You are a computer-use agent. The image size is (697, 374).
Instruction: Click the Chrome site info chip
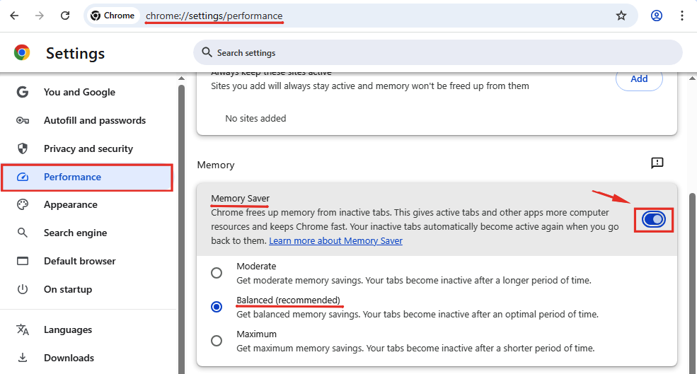pos(113,16)
